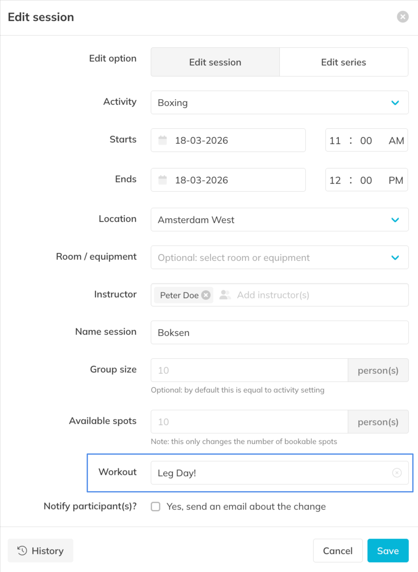Close the Edit session dialog
Screen dimensions: 418x572
tap(402, 17)
